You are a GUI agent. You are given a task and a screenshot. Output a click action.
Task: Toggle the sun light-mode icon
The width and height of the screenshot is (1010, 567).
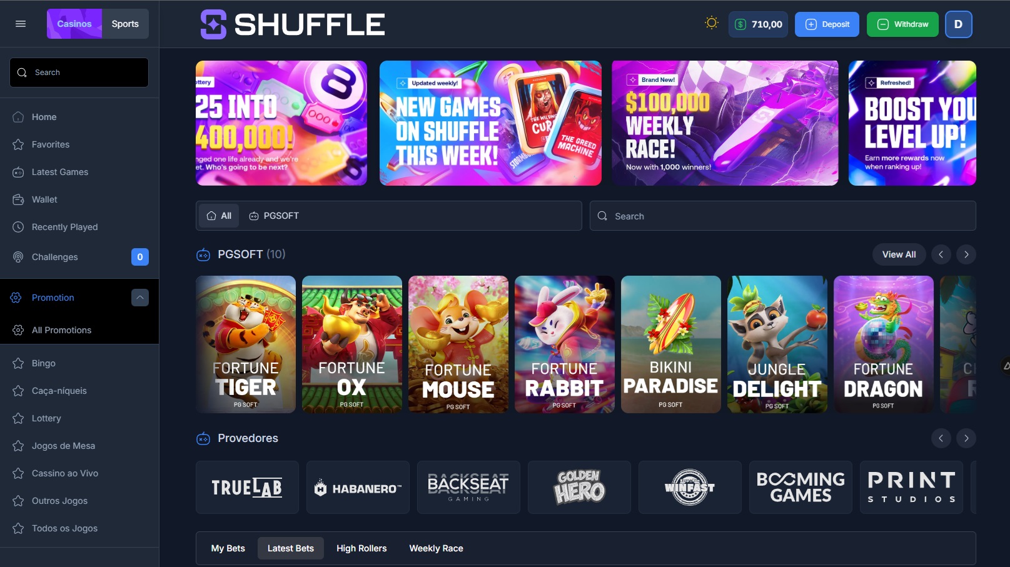(x=711, y=23)
